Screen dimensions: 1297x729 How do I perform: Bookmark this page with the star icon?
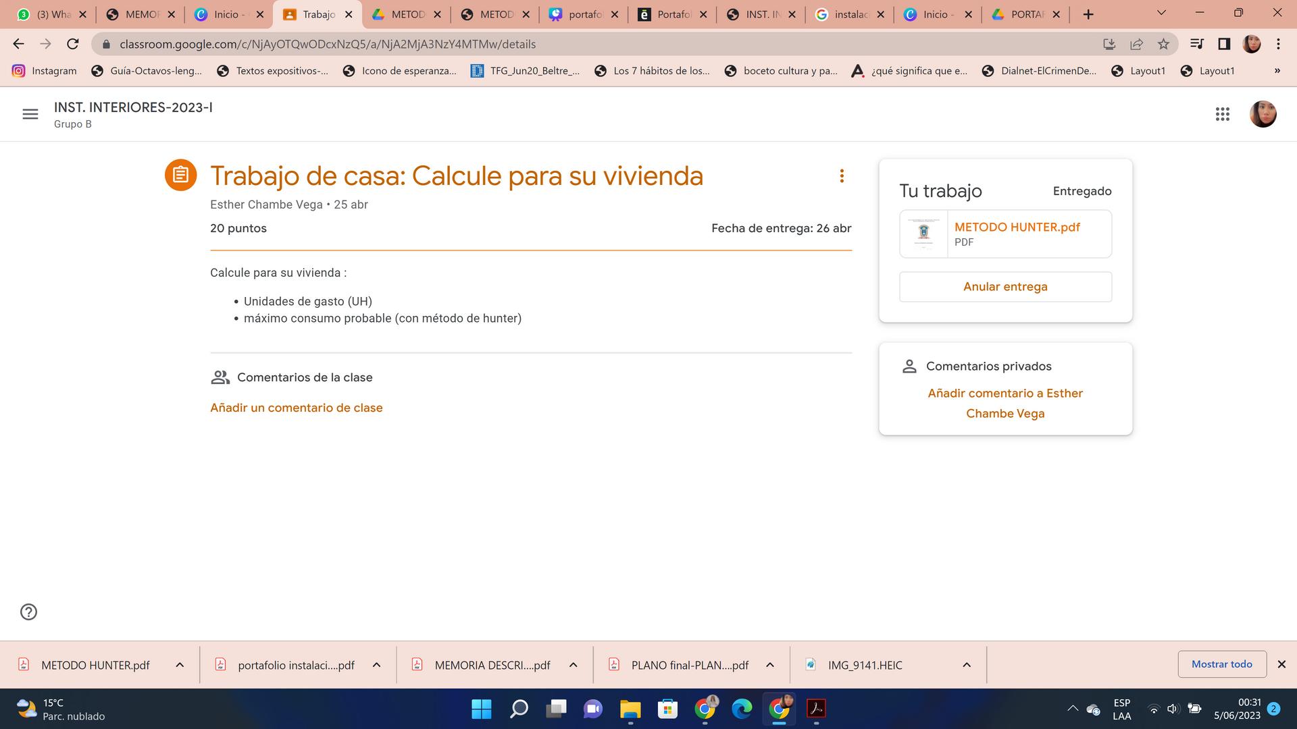1163,44
